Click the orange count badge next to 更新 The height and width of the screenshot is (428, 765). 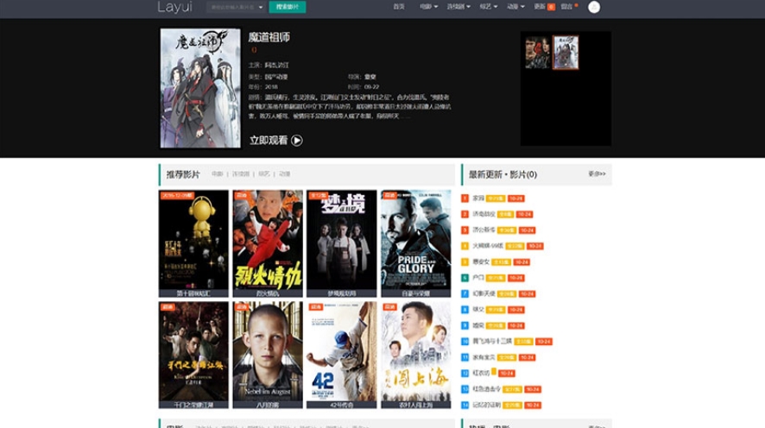coord(551,7)
